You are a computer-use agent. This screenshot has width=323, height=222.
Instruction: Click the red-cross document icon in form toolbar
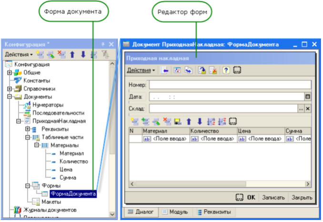pyautogui.click(x=213, y=71)
